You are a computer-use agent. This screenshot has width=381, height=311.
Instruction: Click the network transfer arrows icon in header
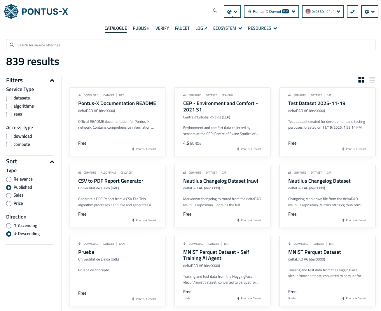click(352, 11)
